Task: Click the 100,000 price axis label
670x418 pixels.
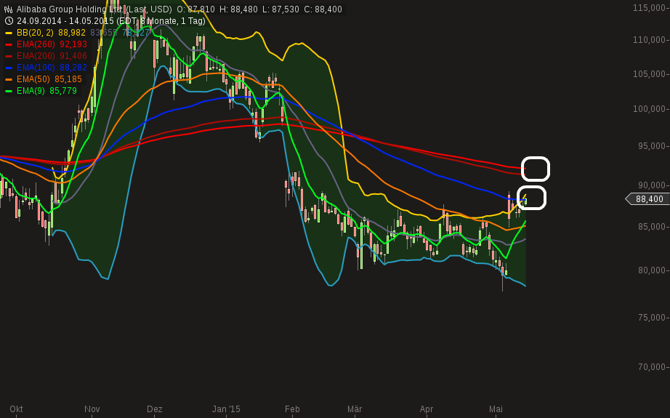Action: click(x=650, y=109)
